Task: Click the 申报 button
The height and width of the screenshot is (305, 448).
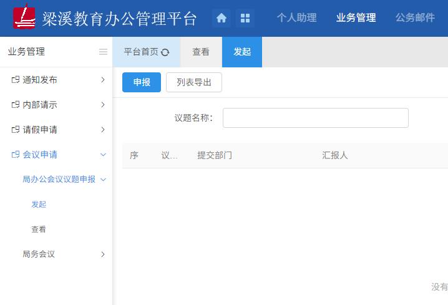Action: pos(142,82)
